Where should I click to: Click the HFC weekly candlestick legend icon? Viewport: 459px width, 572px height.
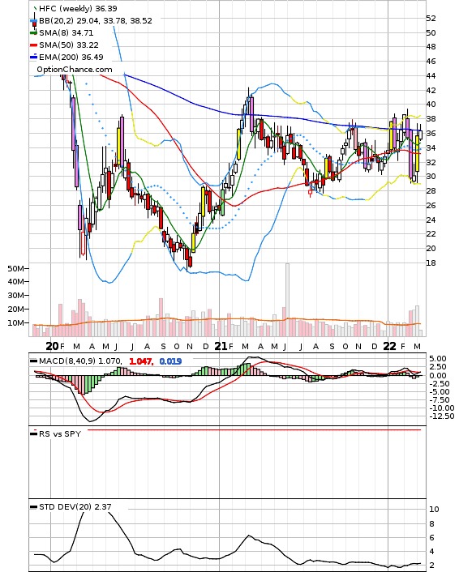coord(35,8)
